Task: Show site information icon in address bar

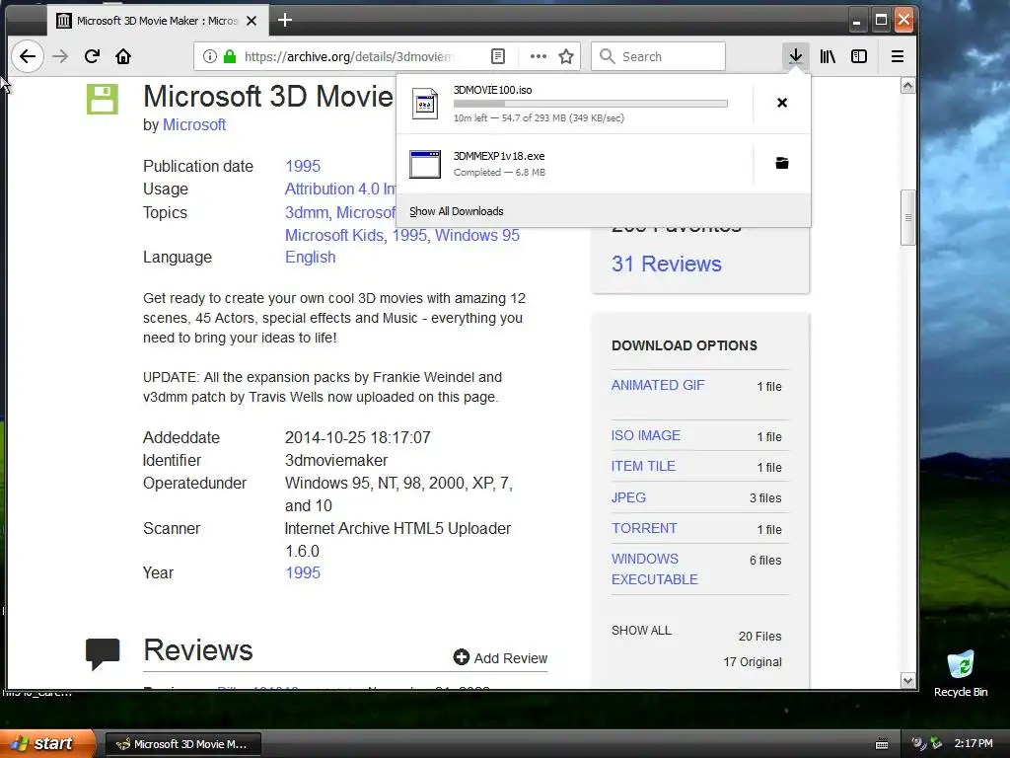Action: [x=209, y=56]
